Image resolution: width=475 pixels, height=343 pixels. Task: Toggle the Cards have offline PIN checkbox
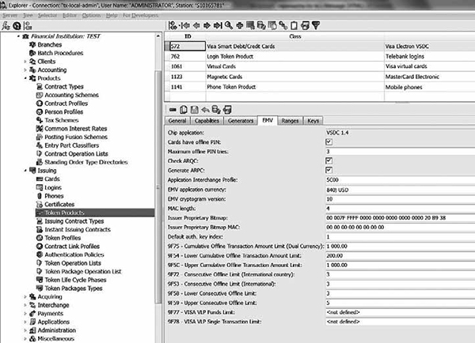329,142
